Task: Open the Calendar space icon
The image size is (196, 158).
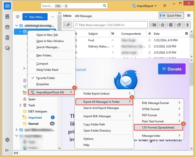Action: pyautogui.click(x=7, y=27)
